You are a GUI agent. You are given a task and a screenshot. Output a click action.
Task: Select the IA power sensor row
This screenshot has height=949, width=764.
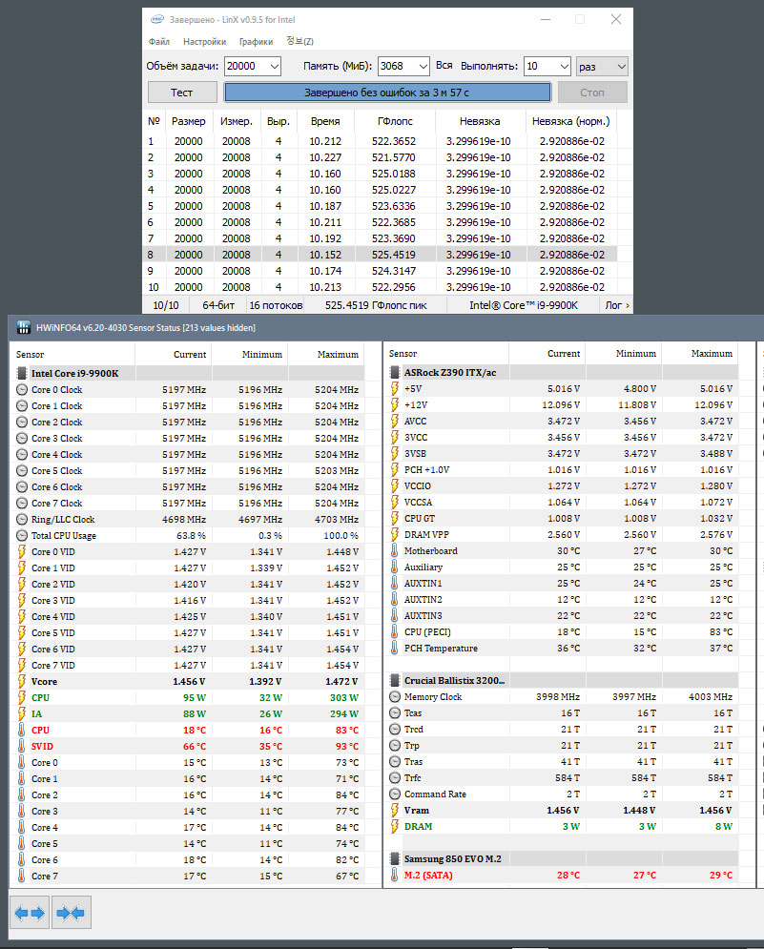coord(189,714)
